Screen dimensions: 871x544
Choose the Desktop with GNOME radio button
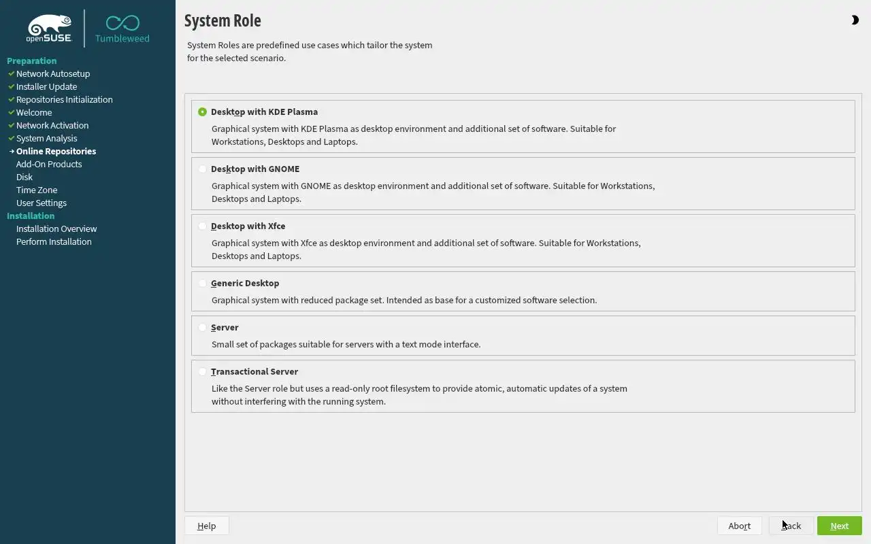pos(203,169)
